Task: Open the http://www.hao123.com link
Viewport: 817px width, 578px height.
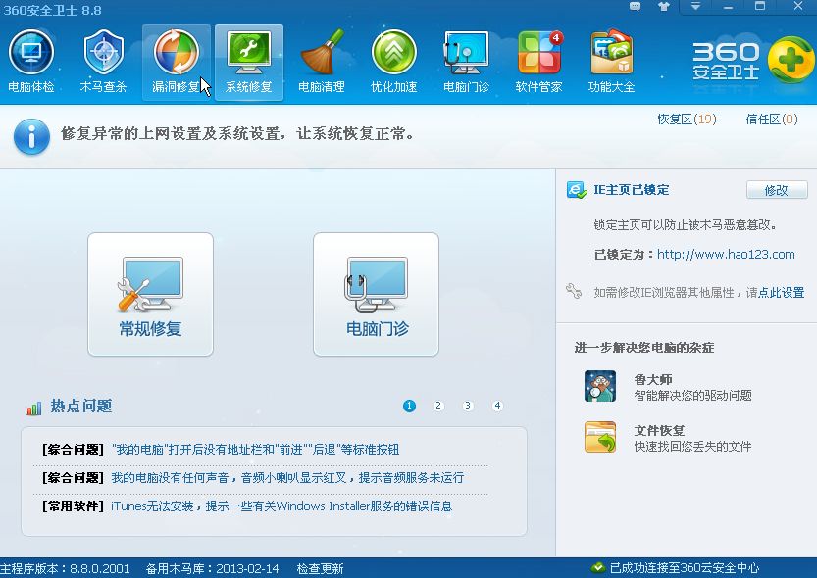Action: [x=726, y=255]
